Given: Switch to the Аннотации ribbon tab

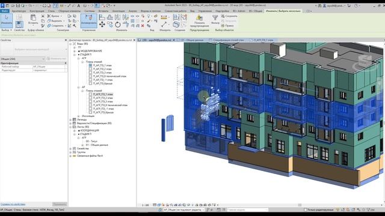Looking at the screenshot, I should [x=119, y=11].
